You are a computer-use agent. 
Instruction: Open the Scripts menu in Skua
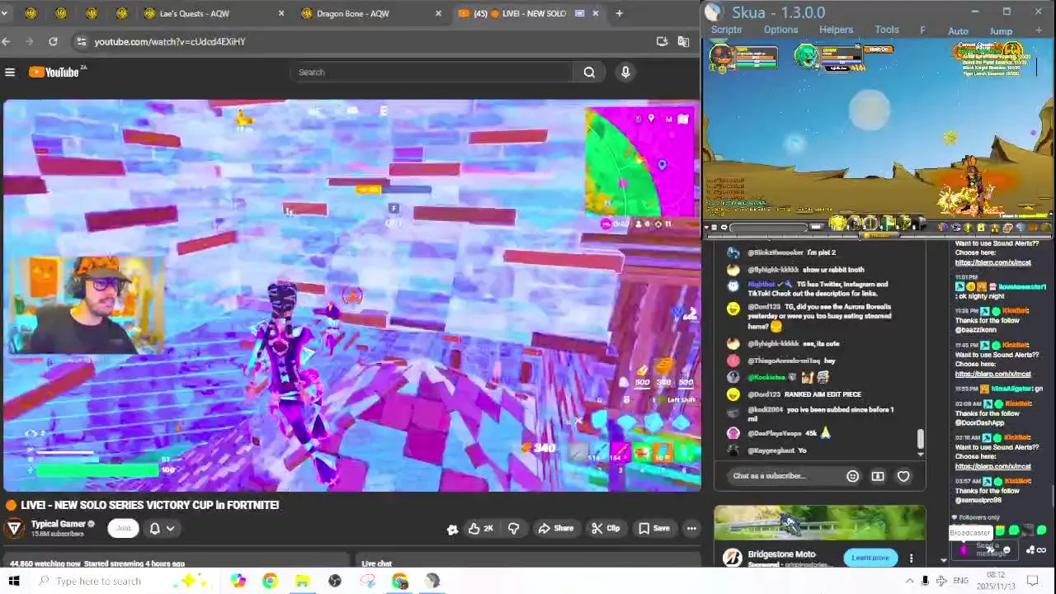(726, 30)
